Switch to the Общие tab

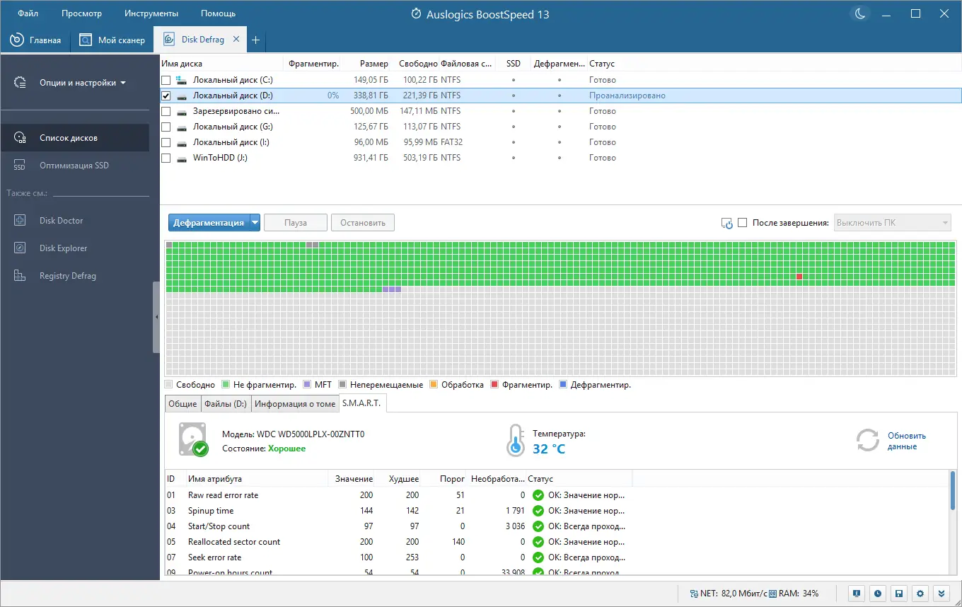(182, 404)
